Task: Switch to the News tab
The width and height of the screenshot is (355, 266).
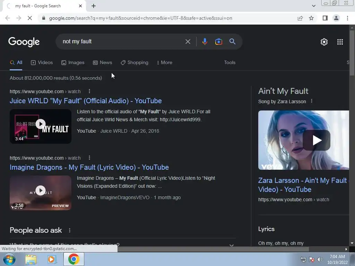Action: [x=102, y=63]
